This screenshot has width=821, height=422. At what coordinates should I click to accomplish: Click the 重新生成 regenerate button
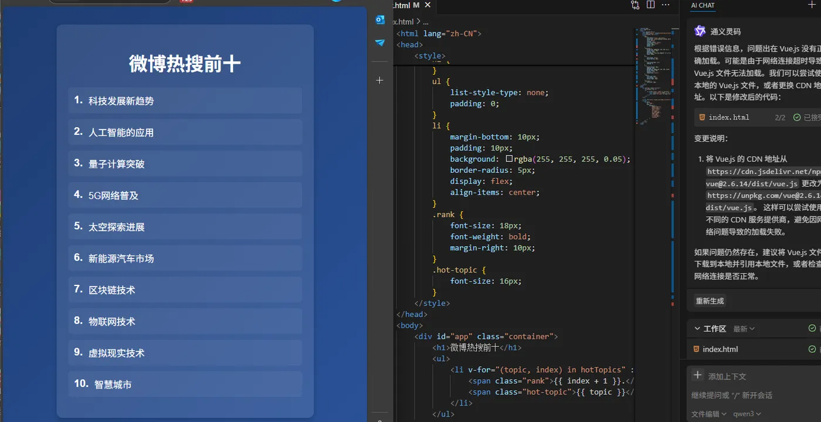point(710,301)
